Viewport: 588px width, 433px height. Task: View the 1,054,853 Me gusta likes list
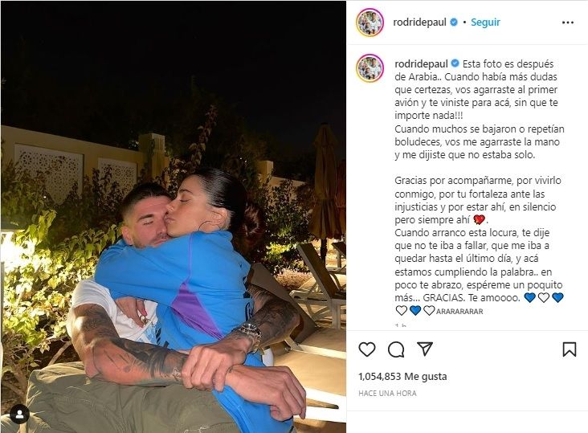click(x=402, y=376)
